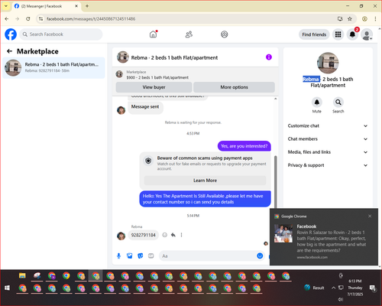Choose a sticker from the sticker icon
382x306 pixels.
141,256
